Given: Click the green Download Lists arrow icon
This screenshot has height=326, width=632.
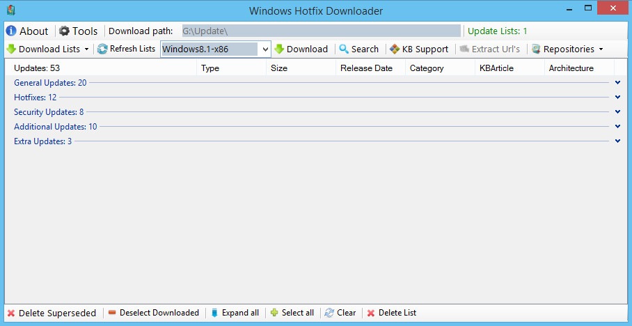Looking at the screenshot, I should tap(11, 49).
